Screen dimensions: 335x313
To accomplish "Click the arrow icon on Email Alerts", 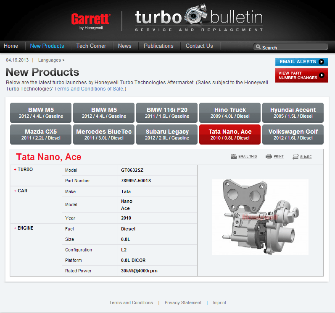I will click(321, 62).
